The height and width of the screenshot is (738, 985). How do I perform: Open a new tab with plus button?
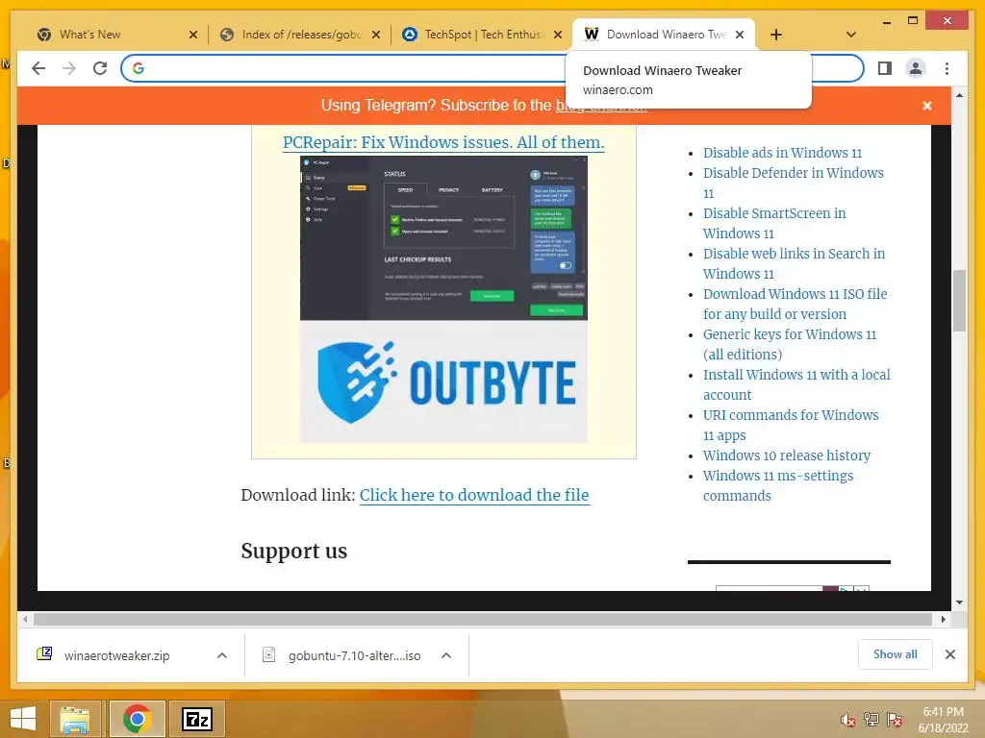coord(776,35)
